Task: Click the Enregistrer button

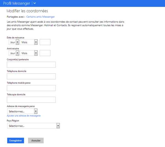Action: pos(16,140)
